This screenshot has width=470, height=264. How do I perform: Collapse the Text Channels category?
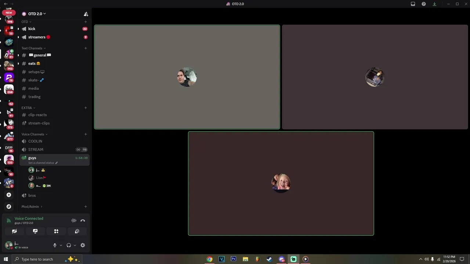pos(33,48)
